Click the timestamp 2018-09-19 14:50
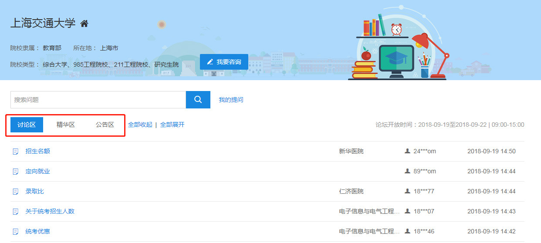The width and height of the screenshot is (541, 243). 491,151
